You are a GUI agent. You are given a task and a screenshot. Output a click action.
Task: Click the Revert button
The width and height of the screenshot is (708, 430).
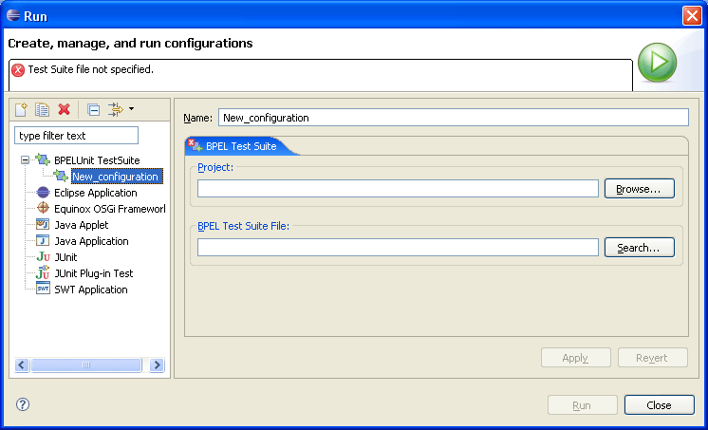[x=652, y=358]
